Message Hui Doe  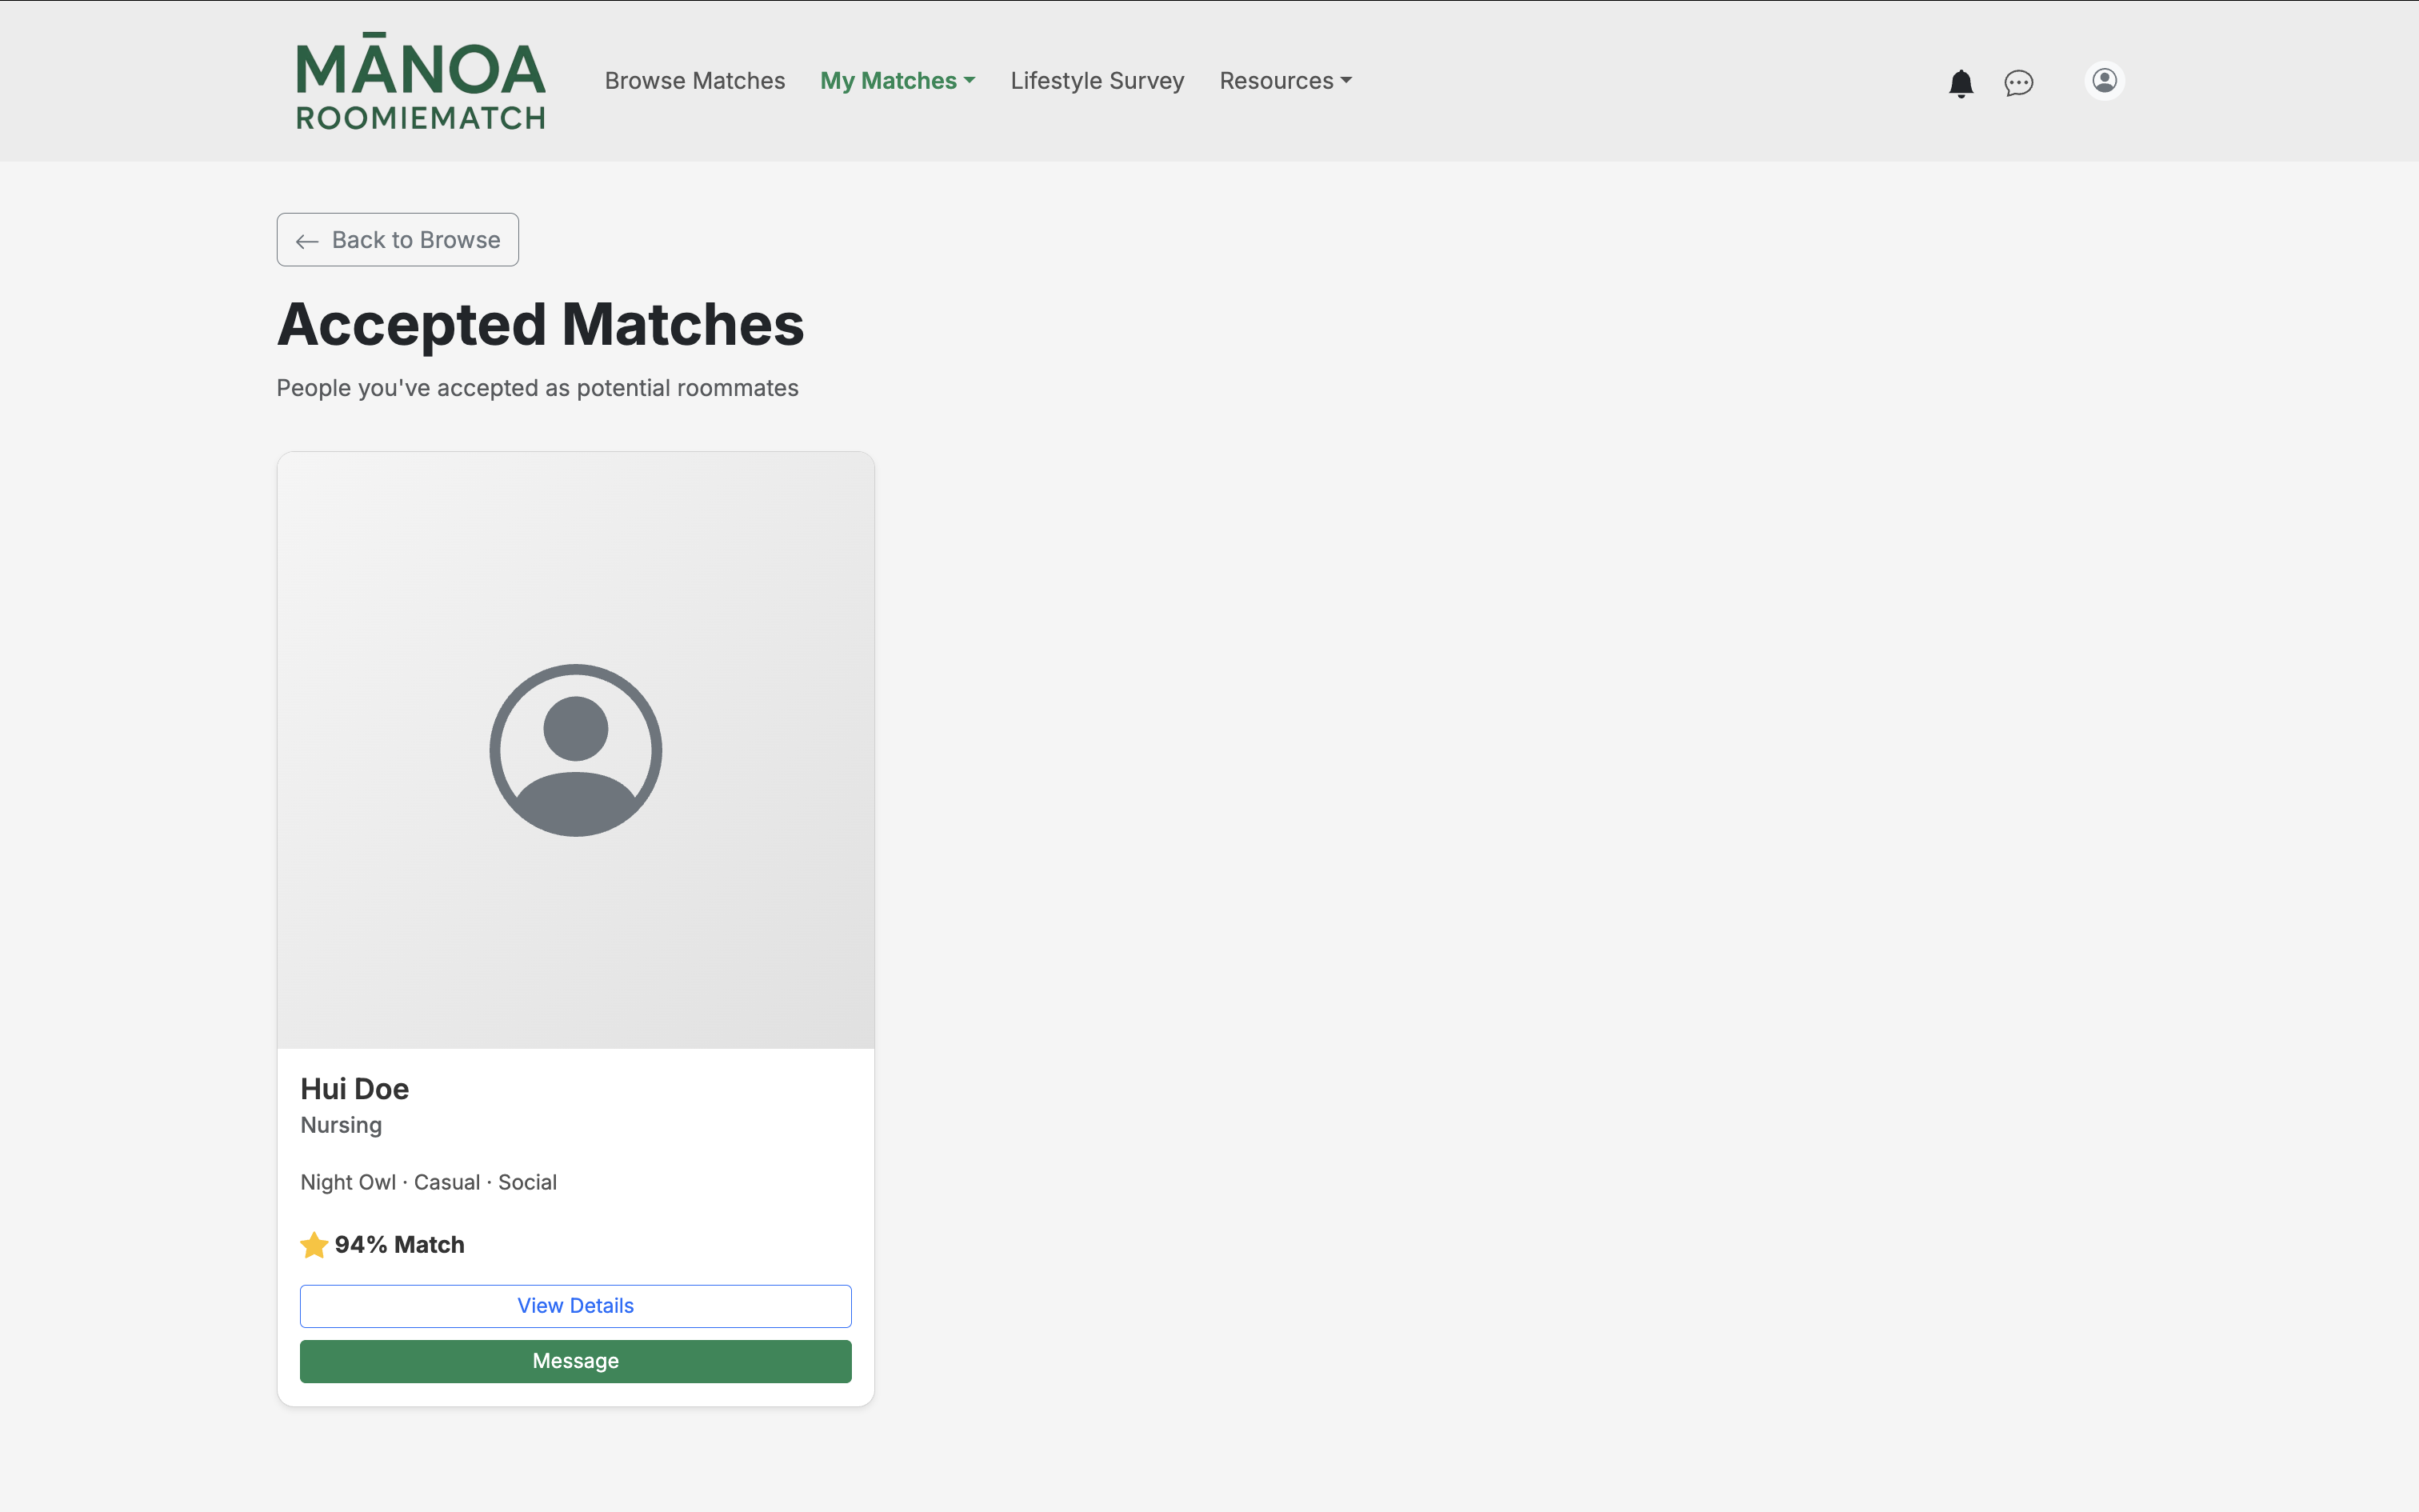point(576,1361)
